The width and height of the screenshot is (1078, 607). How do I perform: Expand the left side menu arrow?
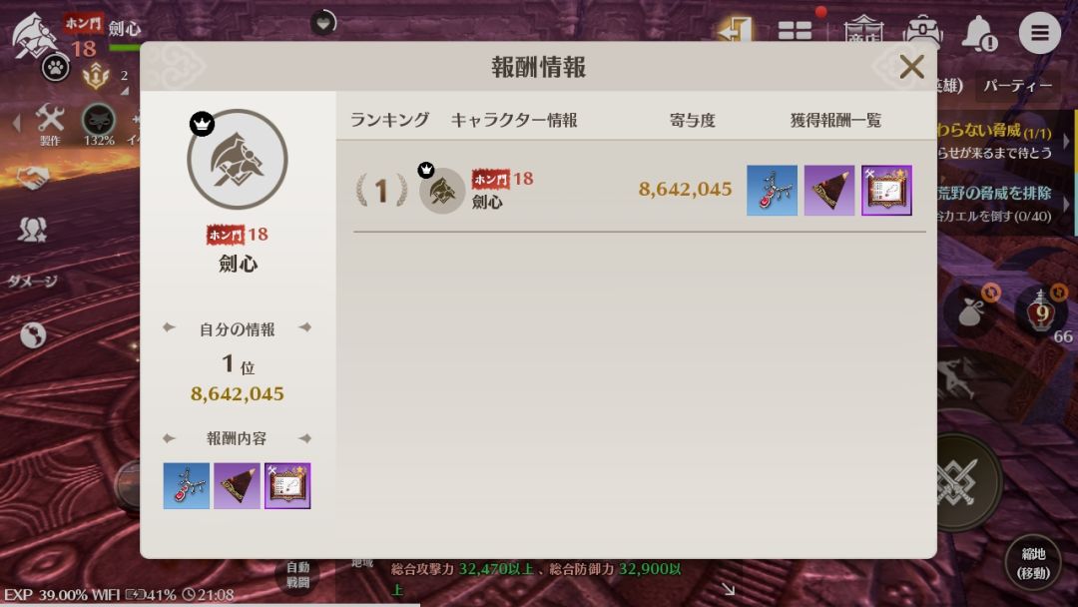click(17, 124)
